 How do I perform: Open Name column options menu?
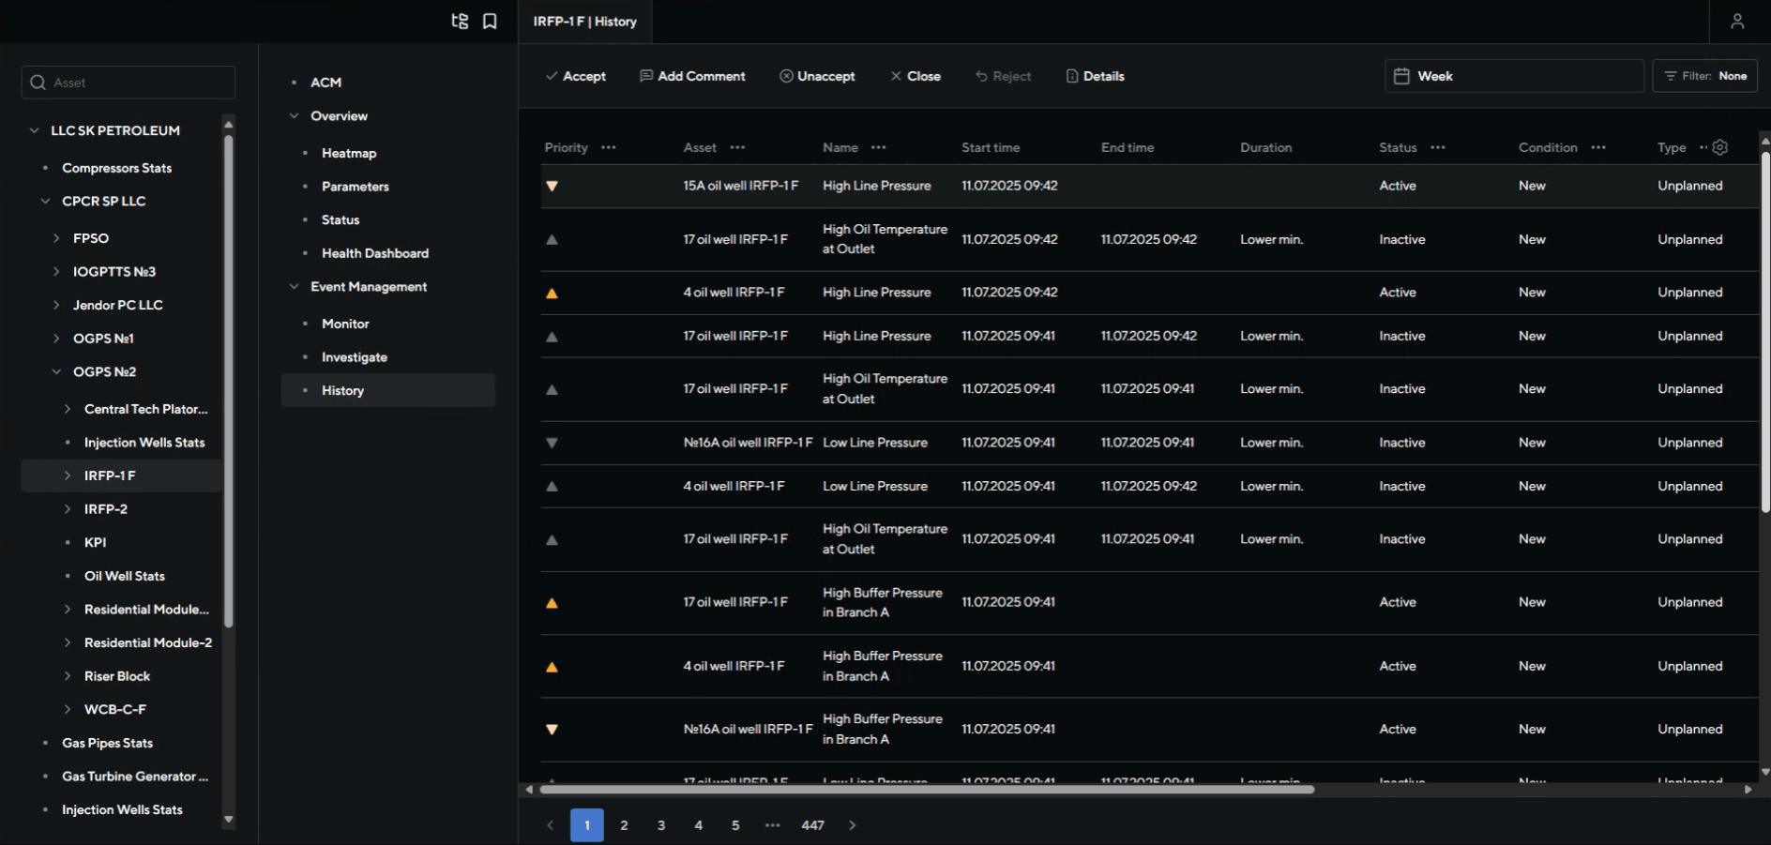pos(878,147)
